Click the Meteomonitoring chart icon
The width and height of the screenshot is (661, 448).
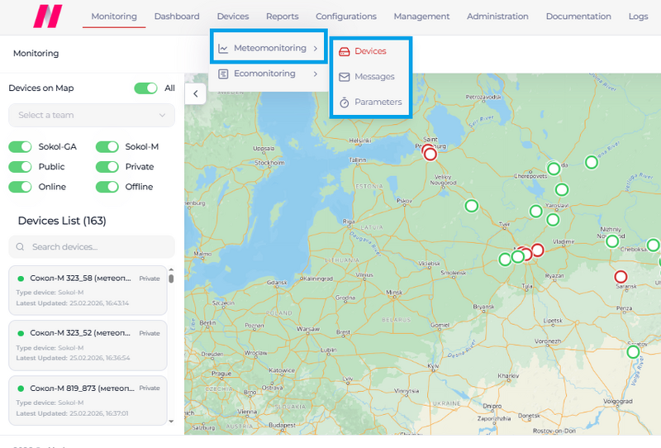click(x=223, y=48)
